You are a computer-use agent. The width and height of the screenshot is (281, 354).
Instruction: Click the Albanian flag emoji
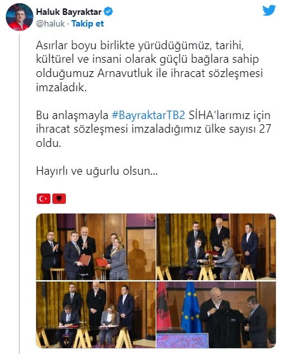point(59,199)
